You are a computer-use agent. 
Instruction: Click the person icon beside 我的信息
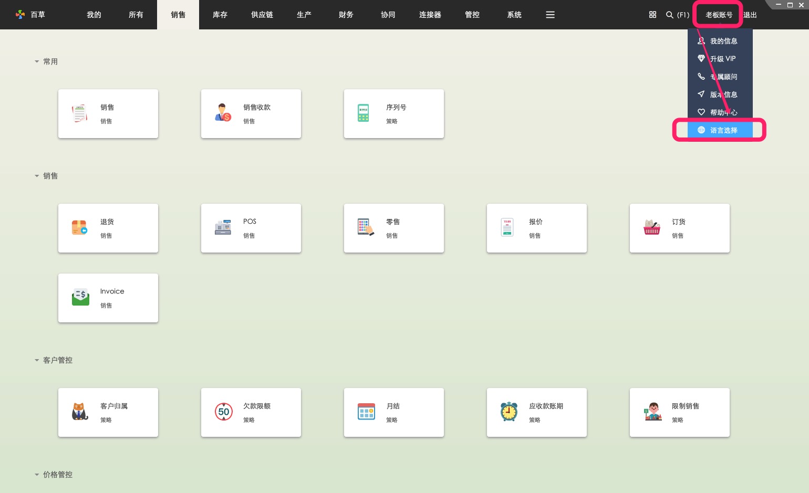pyautogui.click(x=701, y=40)
